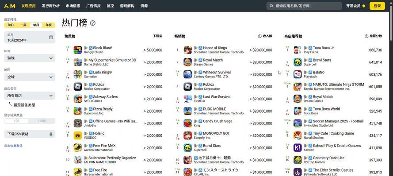Open 广告情报 in the top navigation
The height and width of the screenshot is (176, 393).
93,6
